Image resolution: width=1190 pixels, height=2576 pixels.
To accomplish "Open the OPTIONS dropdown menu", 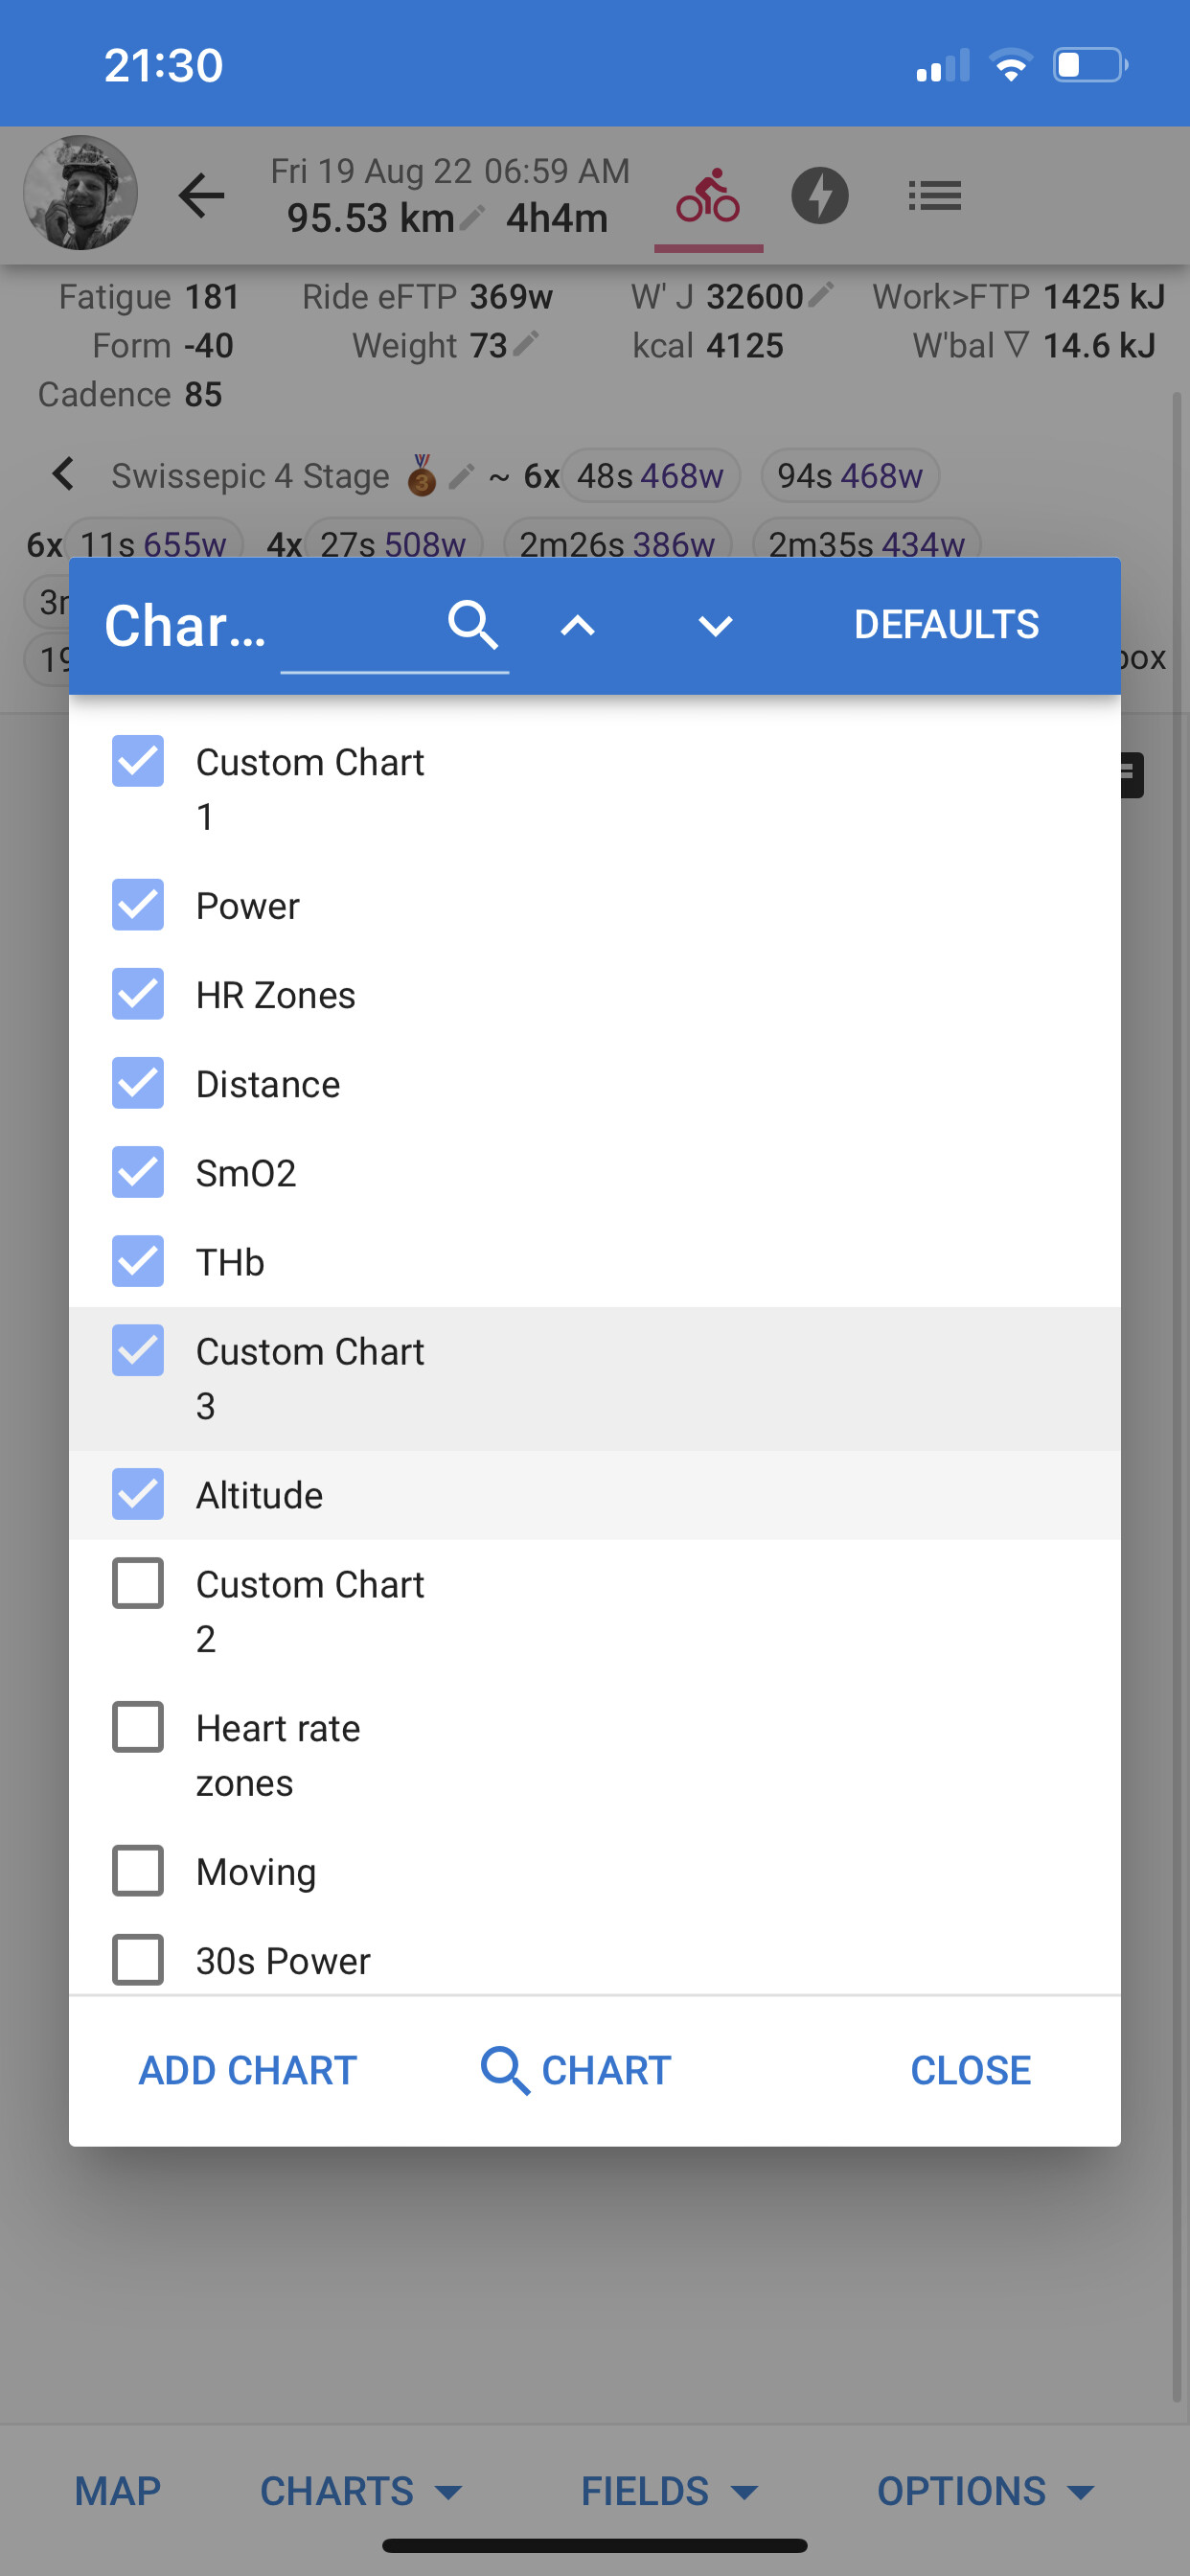I will (x=985, y=2491).
